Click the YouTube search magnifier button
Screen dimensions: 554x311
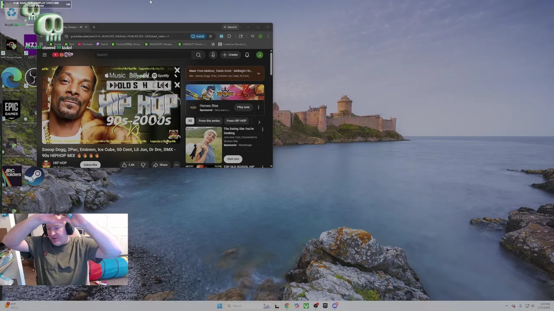point(198,55)
